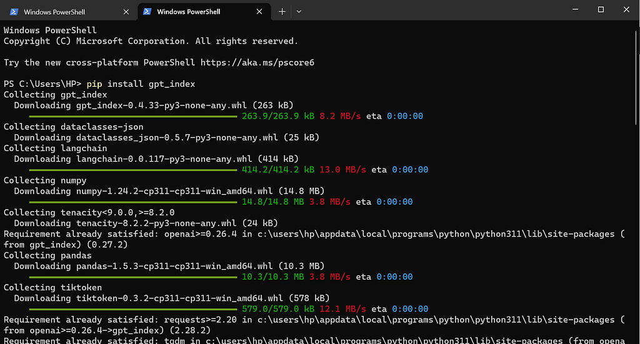Screen dimensions: 640x344
Task: Click '13.0 MB/s' speed value
Action: pos(342,170)
